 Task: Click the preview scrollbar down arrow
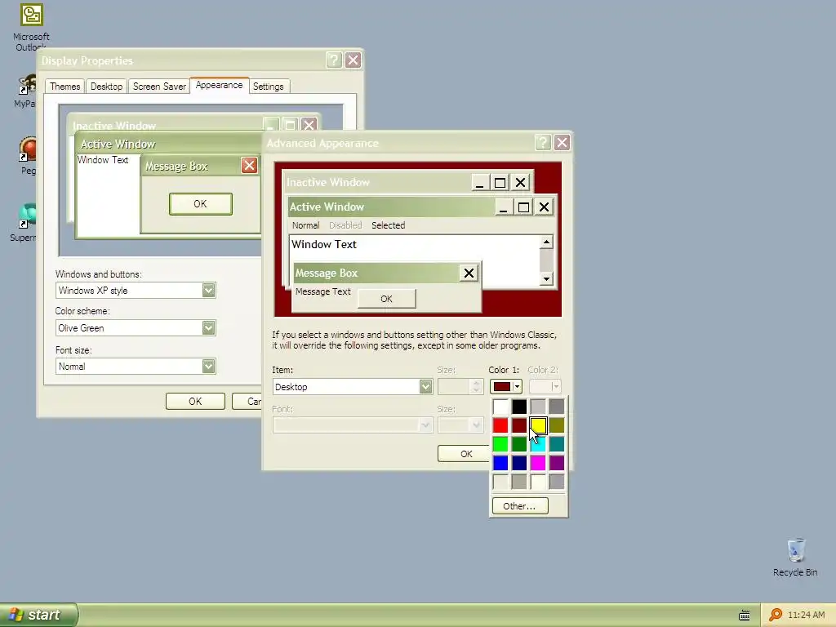546,278
